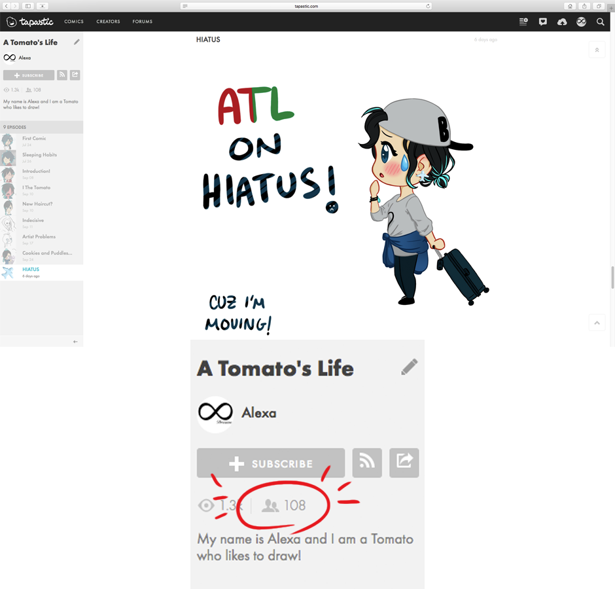Image resolution: width=615 pixels, height=589 pixels.
Task: Open the Comics menu item
Action: tap(74, 22)
